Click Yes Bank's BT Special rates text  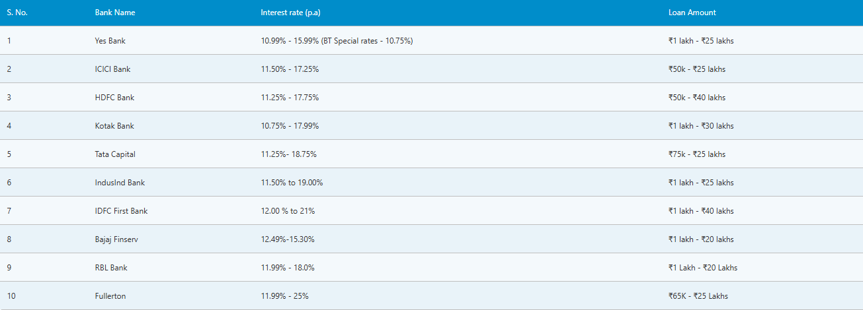click(367, 41)
